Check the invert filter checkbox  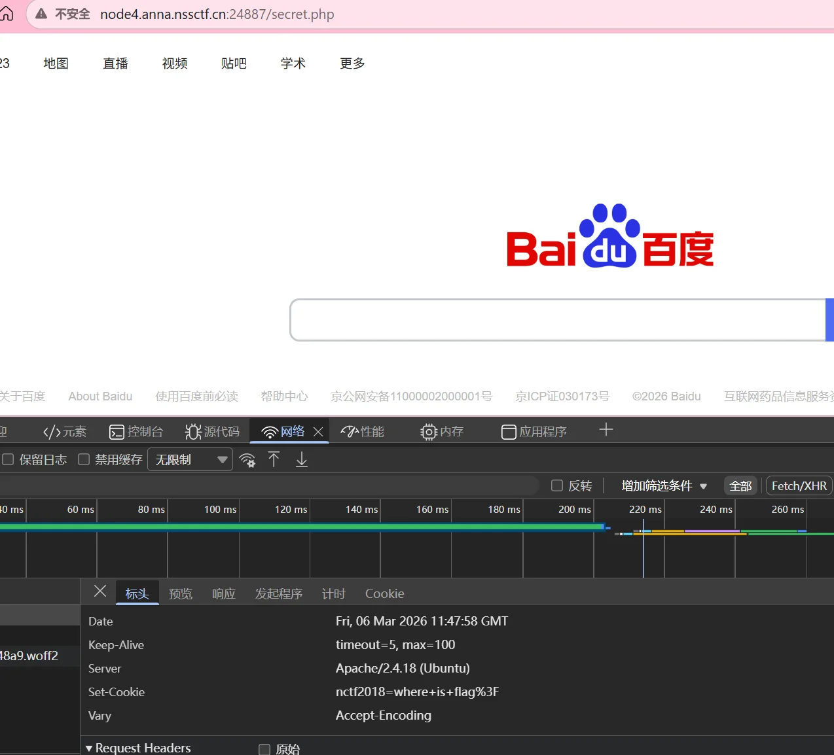557,485
